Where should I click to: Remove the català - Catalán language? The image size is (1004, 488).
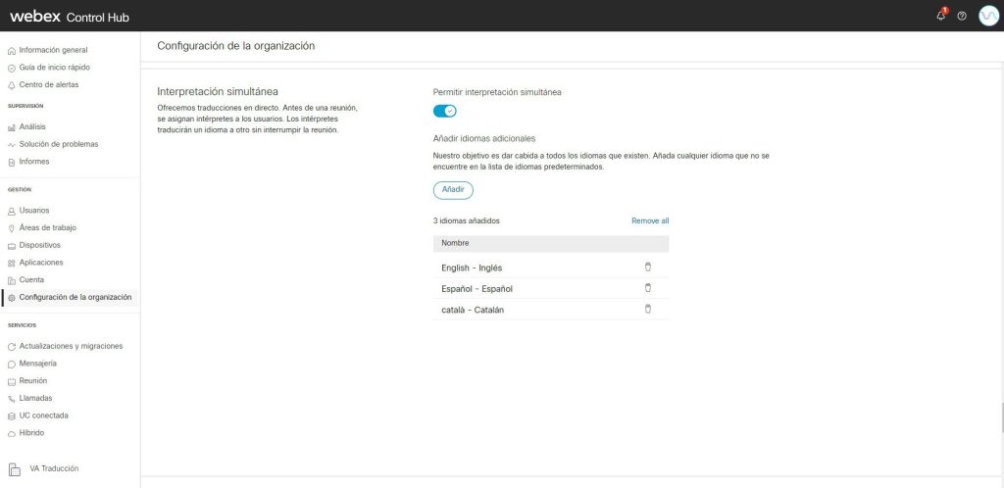pos(647,310)
